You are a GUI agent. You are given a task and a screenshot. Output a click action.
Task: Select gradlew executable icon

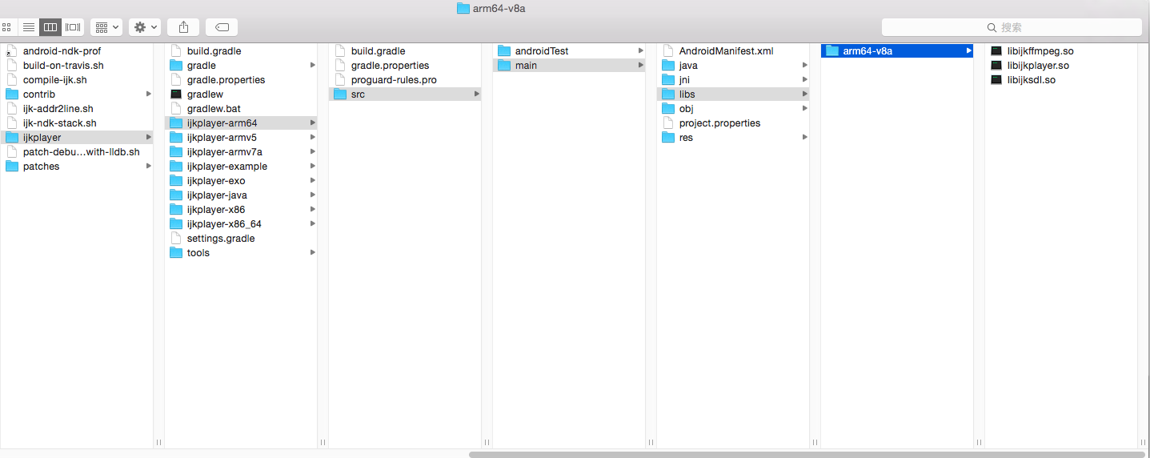point(176,94)
